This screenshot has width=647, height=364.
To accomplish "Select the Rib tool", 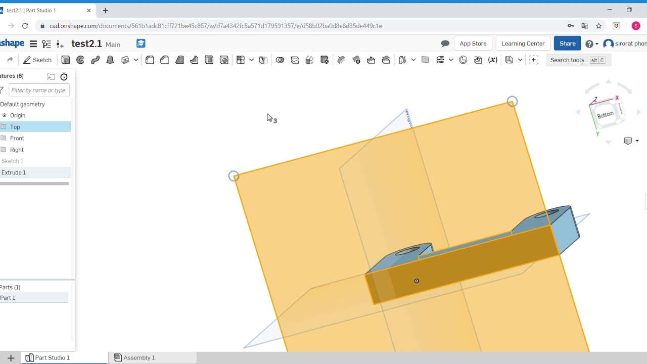I will coord(194,60).
